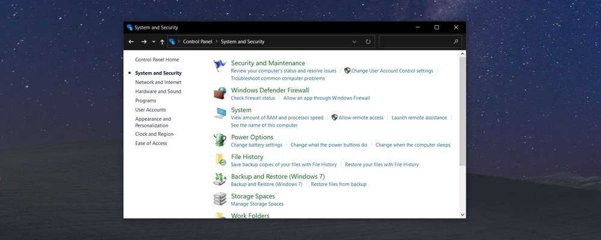The height and width of the screenshot is (240, 601).
Task: Click the search magnifier icon
Action: pos(456,42)
